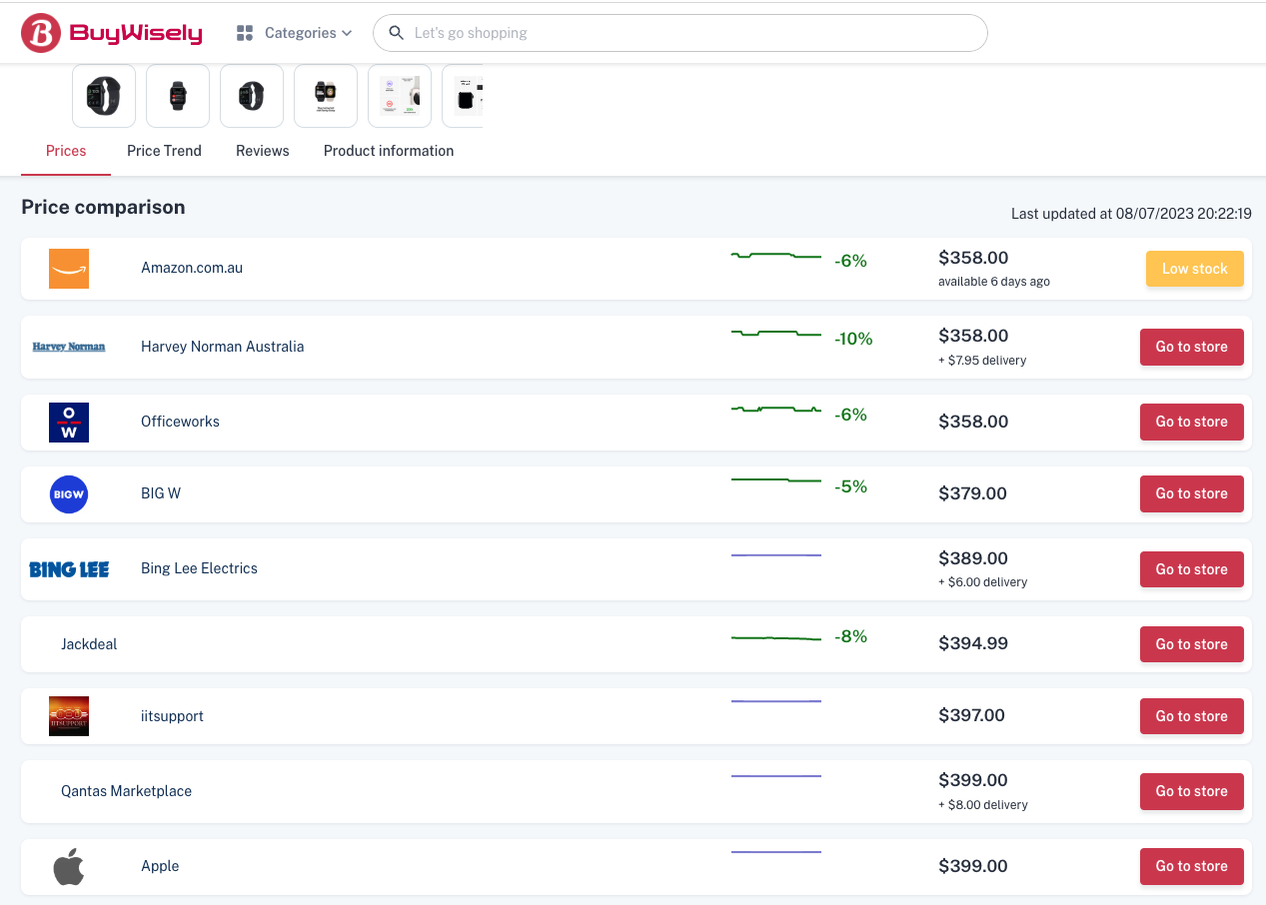Click the Officeworks logo icon
1266x905 pixels.
point(69,422)
